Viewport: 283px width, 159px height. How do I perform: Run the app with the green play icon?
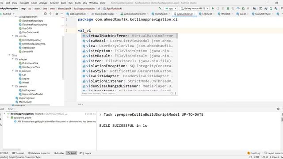pos(213,8)
